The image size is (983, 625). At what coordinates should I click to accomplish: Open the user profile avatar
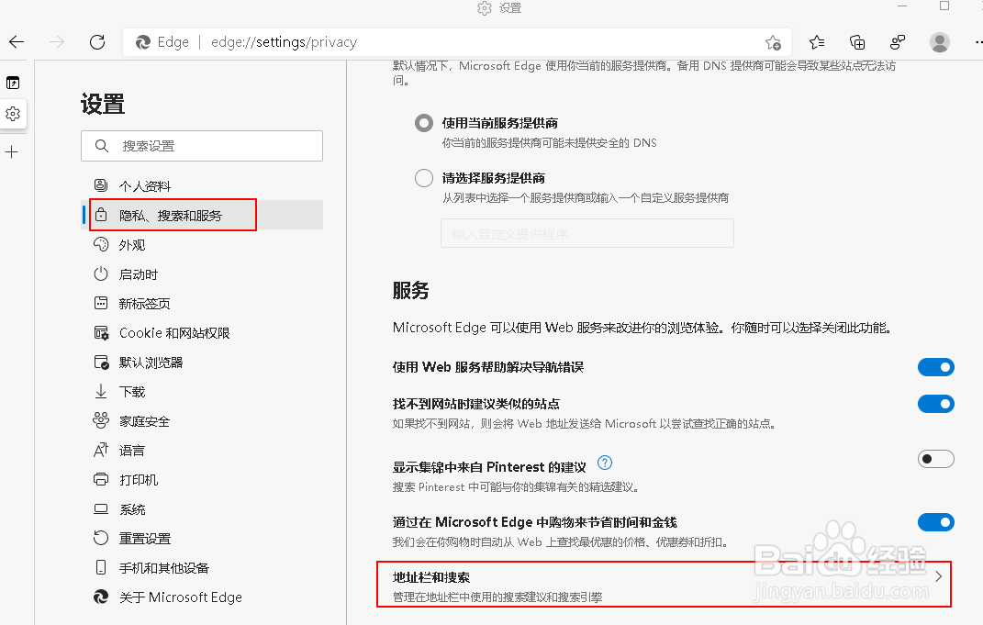939,42
